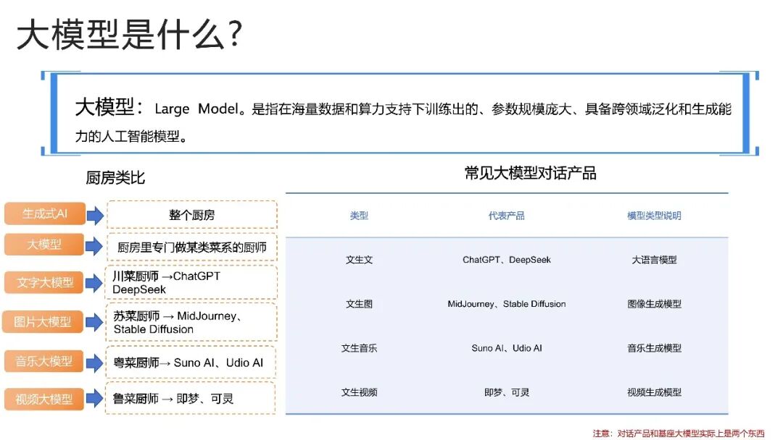This screenshot has height=440, width=783.
Task: Click the 文生视频 table cell
Action: (x=359, y=392)
